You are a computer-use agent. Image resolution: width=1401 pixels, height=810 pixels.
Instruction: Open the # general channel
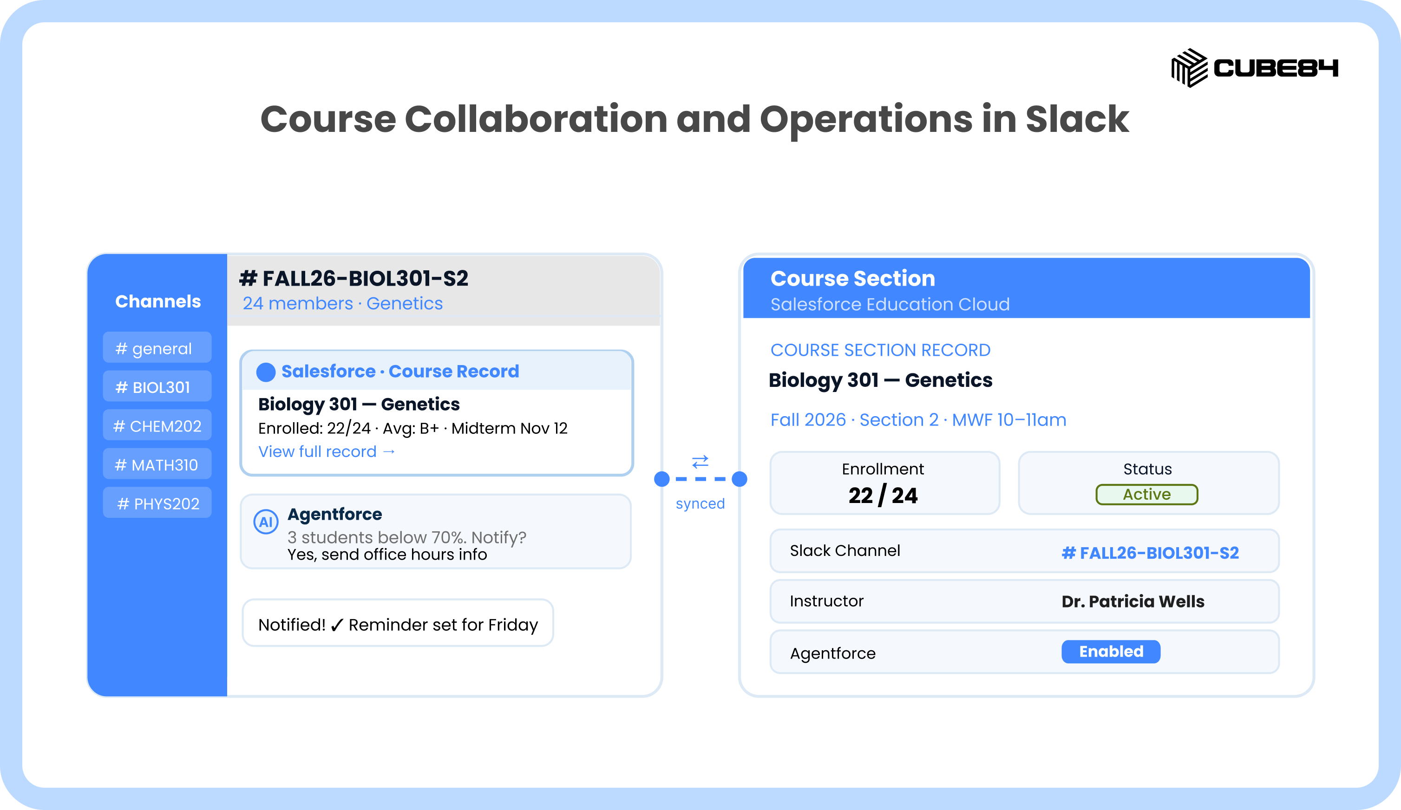[157, 348]
